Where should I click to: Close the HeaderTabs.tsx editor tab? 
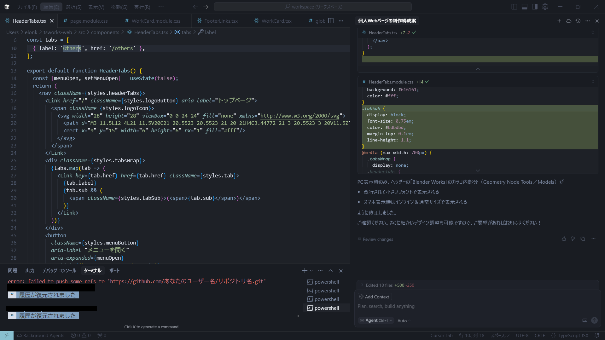[x=52, y=21]
